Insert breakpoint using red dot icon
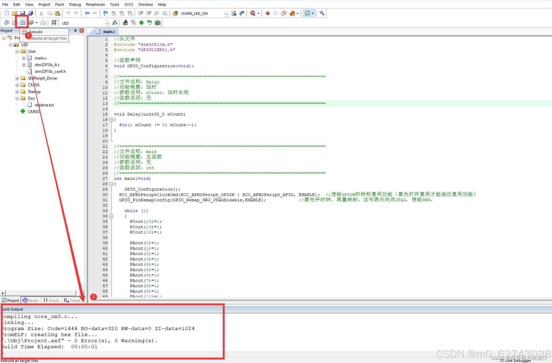The image size is (552, 363). pos(267,13)
